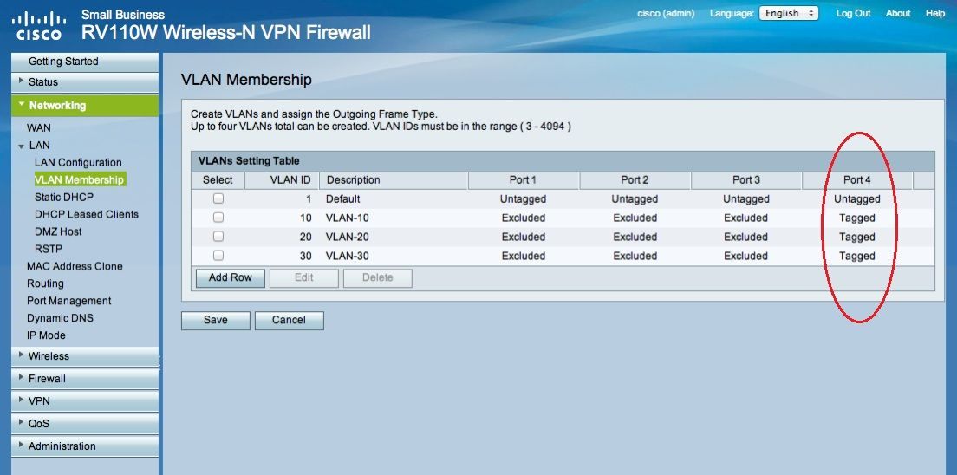Click the Delete button
The image size is (957, 475).
(378, 277)
